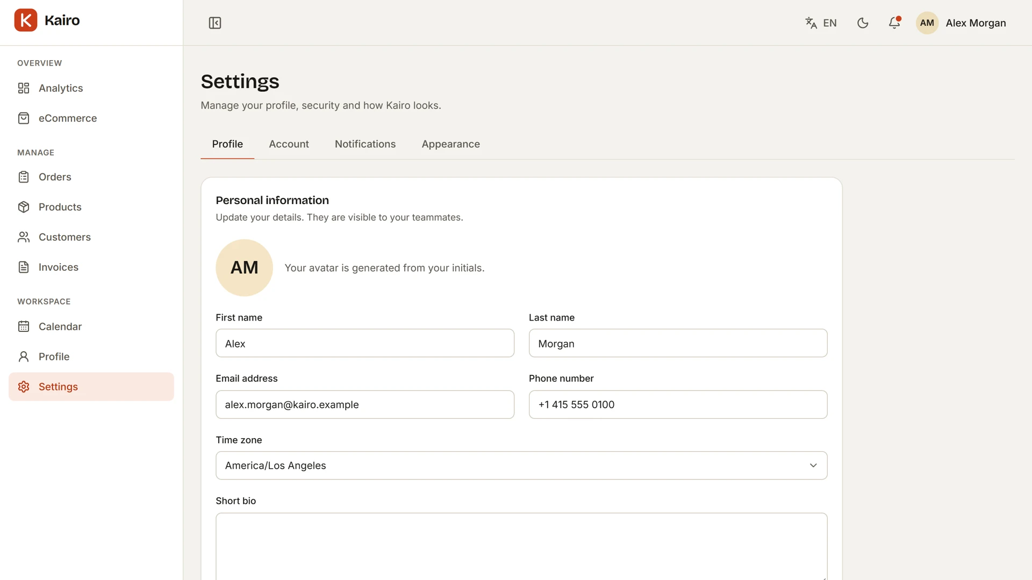Viewport: 1032px width, 580px height.
Task: Click the Short bio label
Action: 235,501
